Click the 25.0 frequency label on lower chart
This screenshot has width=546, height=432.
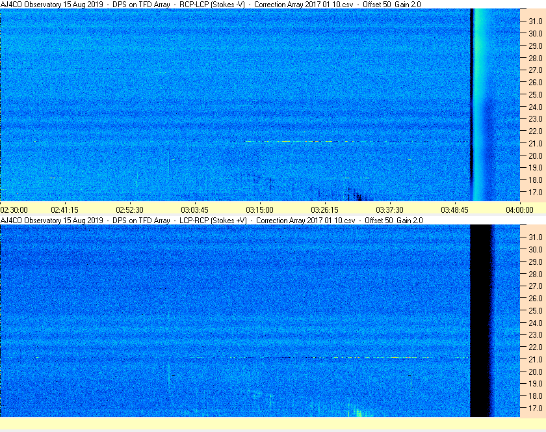click(x=536, y=311)
